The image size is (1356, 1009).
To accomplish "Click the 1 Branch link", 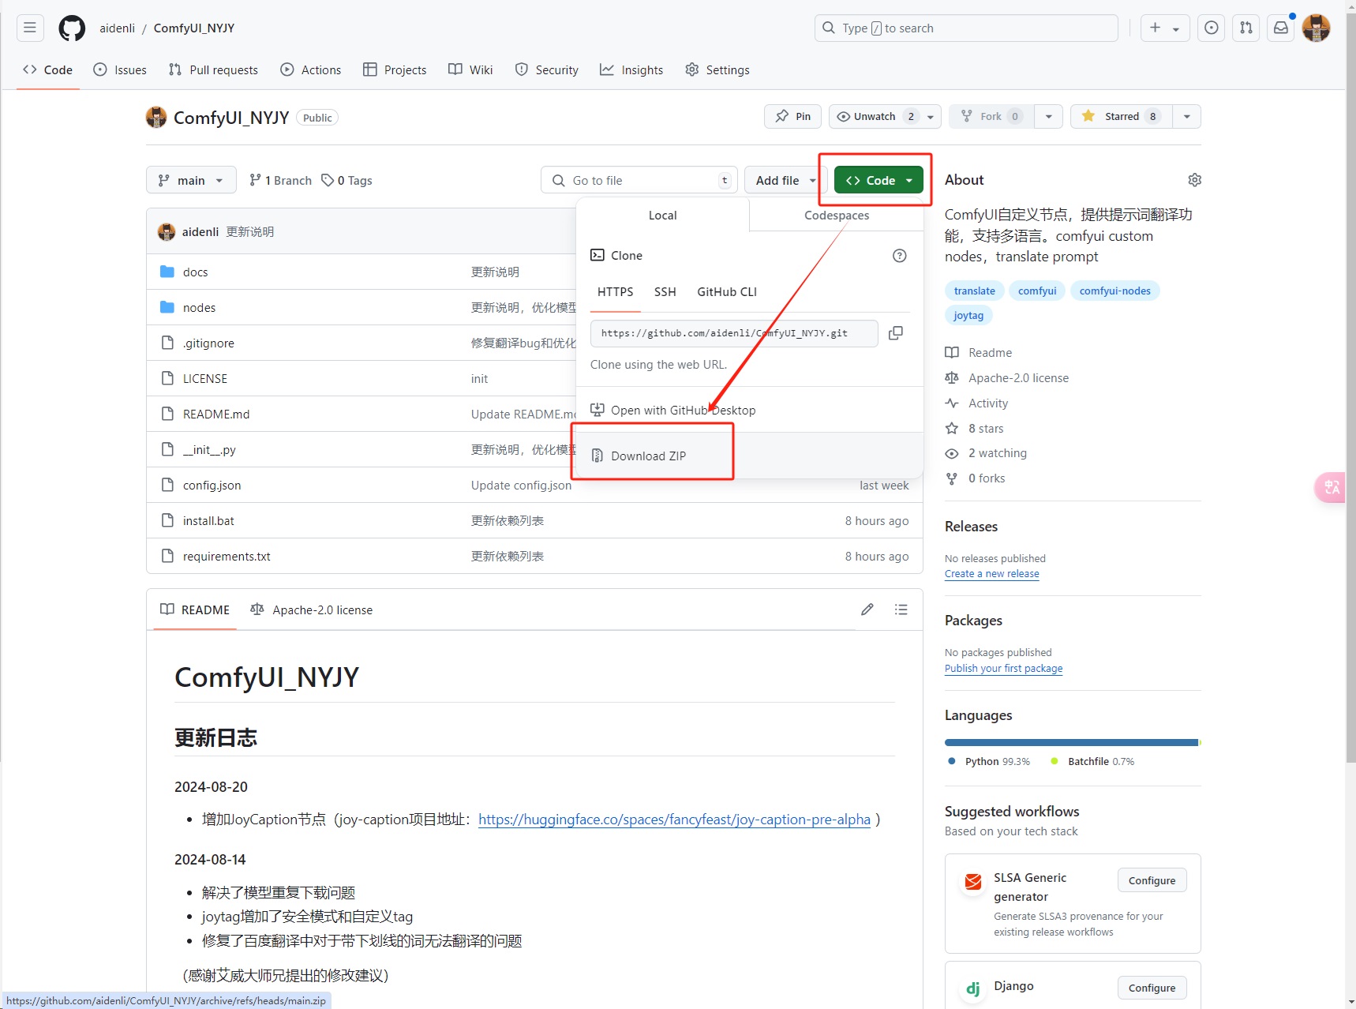I will tap(280, 180).
